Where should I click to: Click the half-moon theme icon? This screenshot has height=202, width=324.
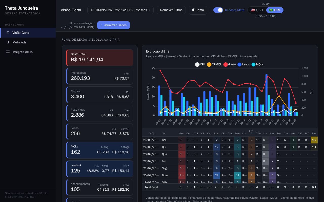click(x=194, y=10)
